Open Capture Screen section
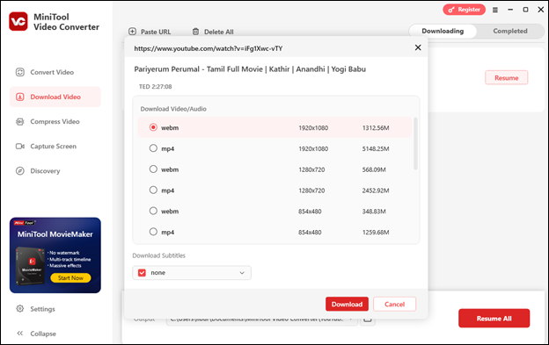Image resolution: width=549 pixels, height=345 pixels. point(55,146)
